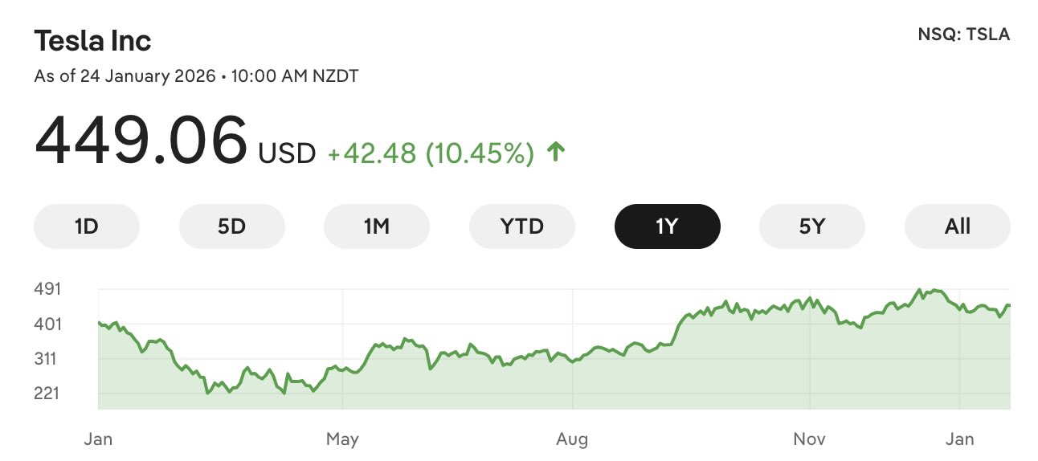This screenshot has width=1038, height=461.
Task: Click the Tesla Inc title
Action: [x=92, y=41]
